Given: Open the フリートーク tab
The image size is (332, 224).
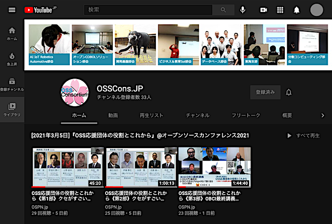Looking at the screenshot, I should coord(246,115).
